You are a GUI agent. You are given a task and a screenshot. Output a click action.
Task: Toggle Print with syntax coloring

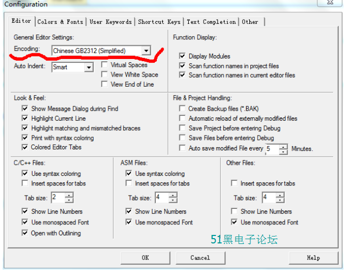[x=25, y=138]
